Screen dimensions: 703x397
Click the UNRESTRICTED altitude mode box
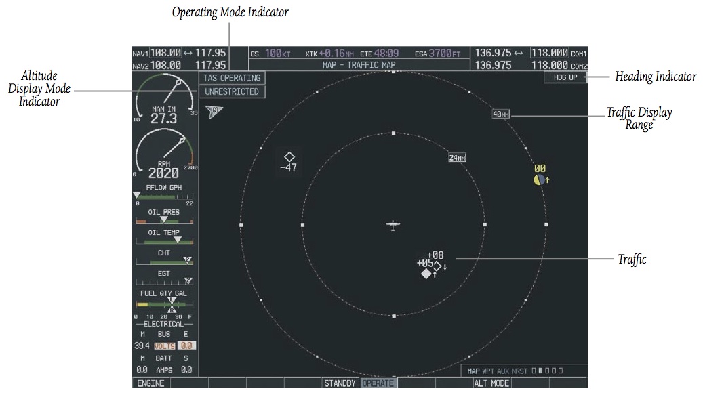[x=232, y=91]
